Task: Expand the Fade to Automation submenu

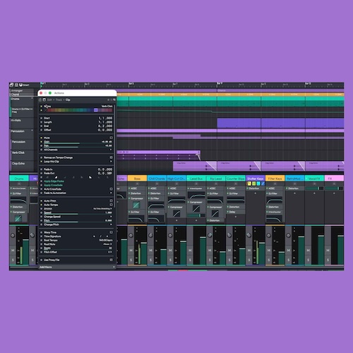Action: coord(111,193)
